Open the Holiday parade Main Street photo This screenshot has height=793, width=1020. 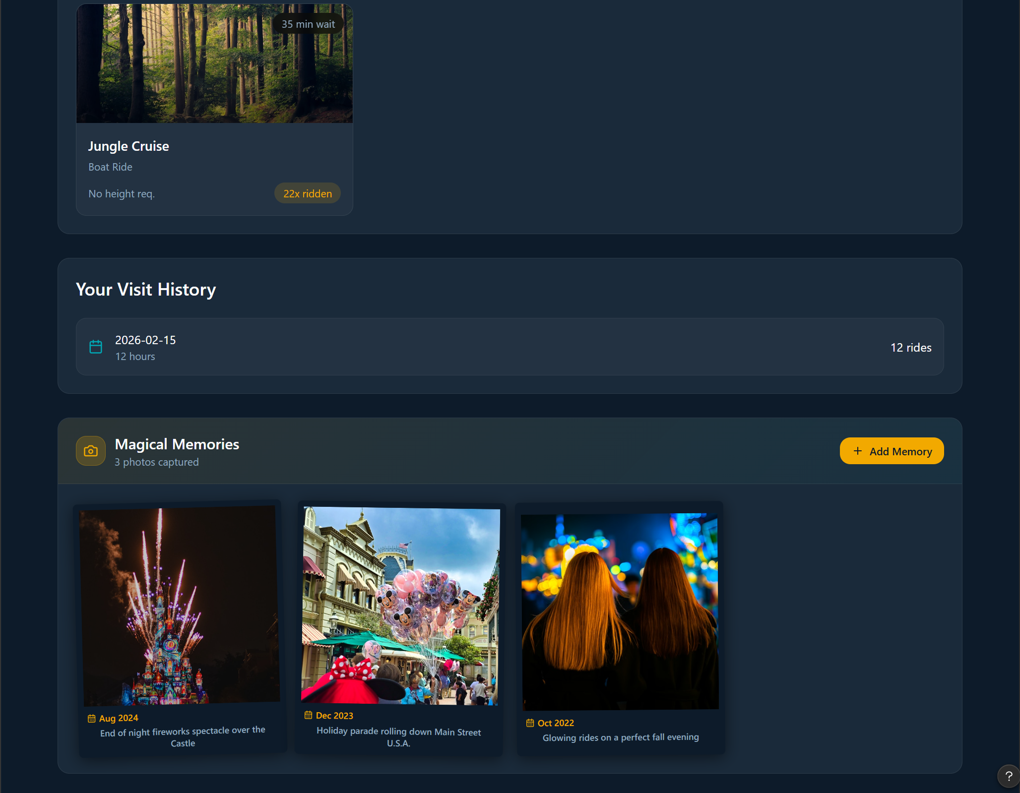[400, 605]
